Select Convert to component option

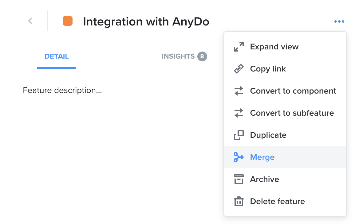285,91
